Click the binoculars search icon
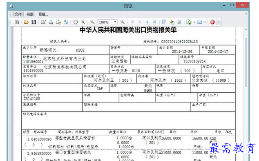The width and height of the screenshot is (259, 161). pos(17,22)
